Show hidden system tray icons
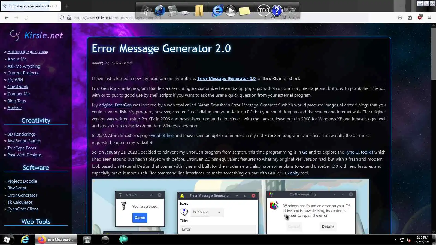 click(395, 240)
